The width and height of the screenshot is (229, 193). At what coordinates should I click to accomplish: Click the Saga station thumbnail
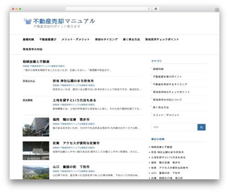tap(36, 151)
